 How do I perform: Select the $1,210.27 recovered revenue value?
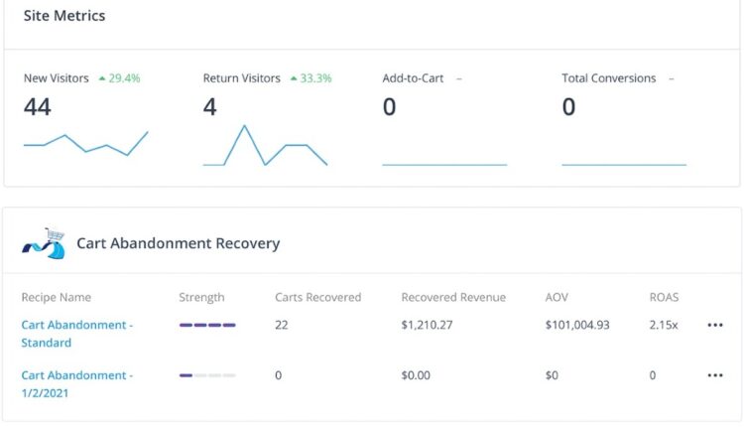[x=427, y=325]
